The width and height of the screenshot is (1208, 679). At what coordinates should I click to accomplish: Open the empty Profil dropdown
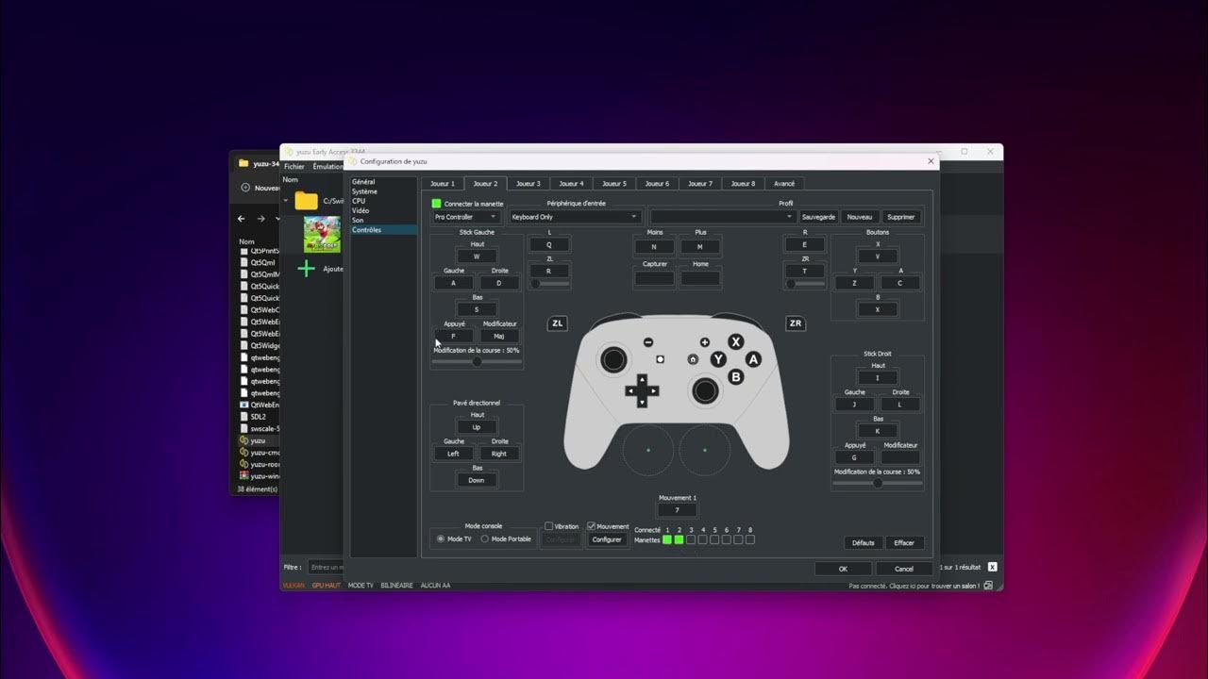(x=723, y=217)
